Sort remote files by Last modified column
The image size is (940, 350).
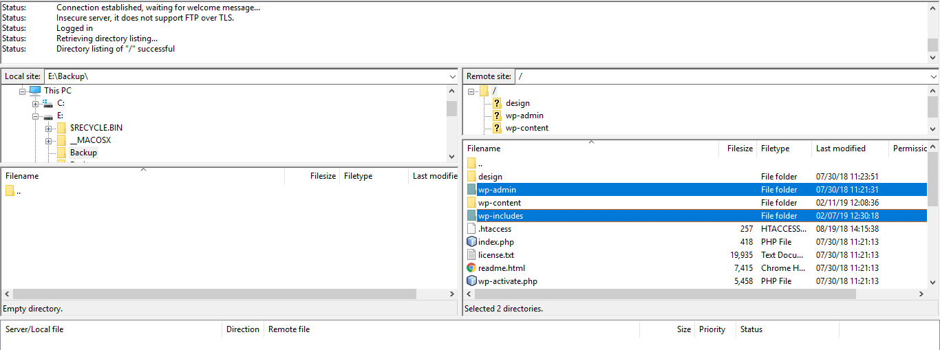(x=850, y=149)
